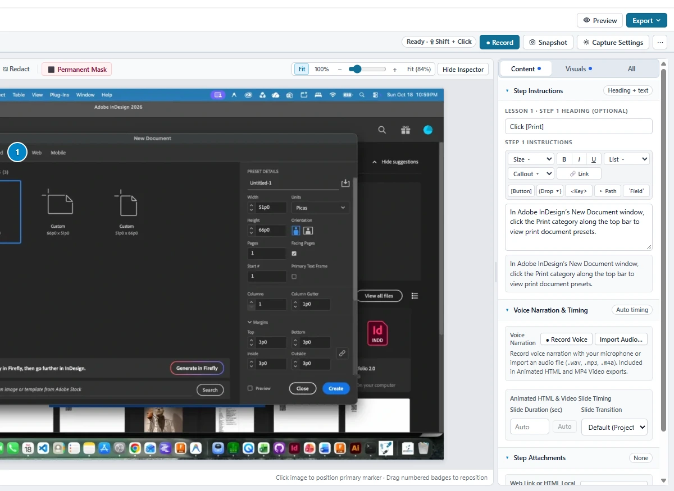Click the Step 1 heading input field
The width and height of the screenshot is (674, 491).
click(x=579, y=126)
